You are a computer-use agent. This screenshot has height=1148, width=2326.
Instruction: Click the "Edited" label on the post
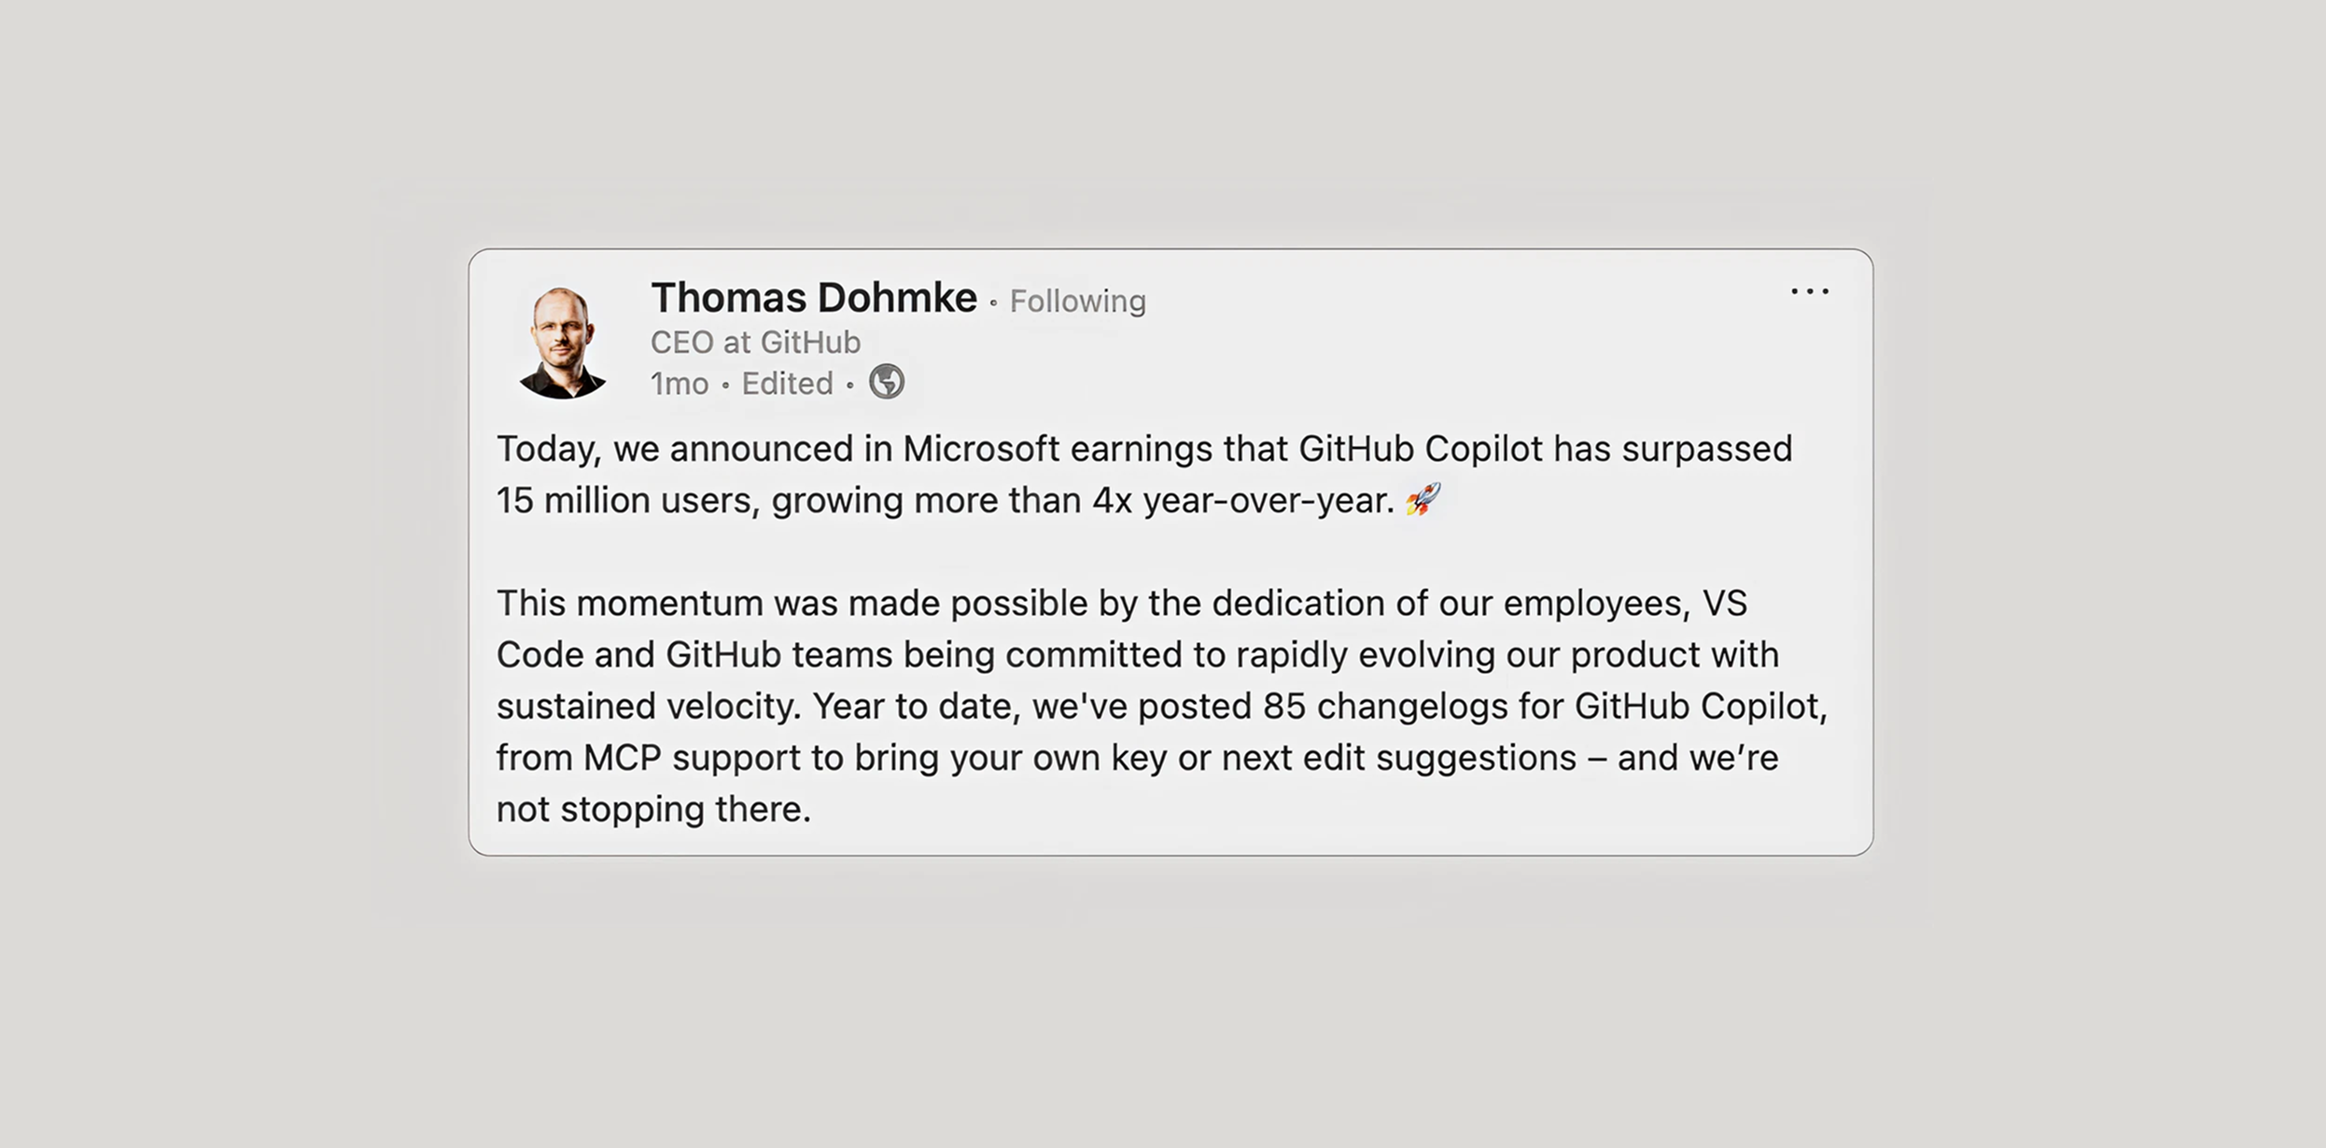click(787, 384)
